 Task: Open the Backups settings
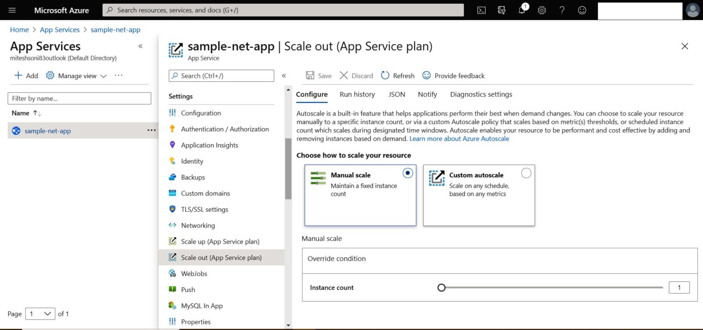point(192,177)
